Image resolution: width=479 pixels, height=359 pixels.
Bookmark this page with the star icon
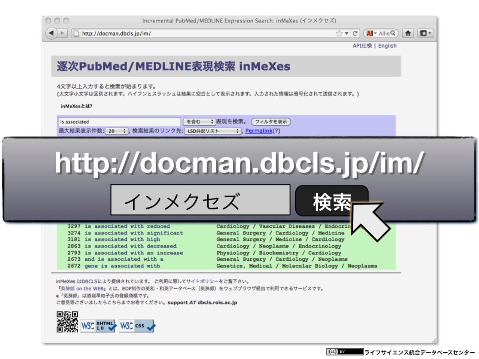click(x=339, y=33)
